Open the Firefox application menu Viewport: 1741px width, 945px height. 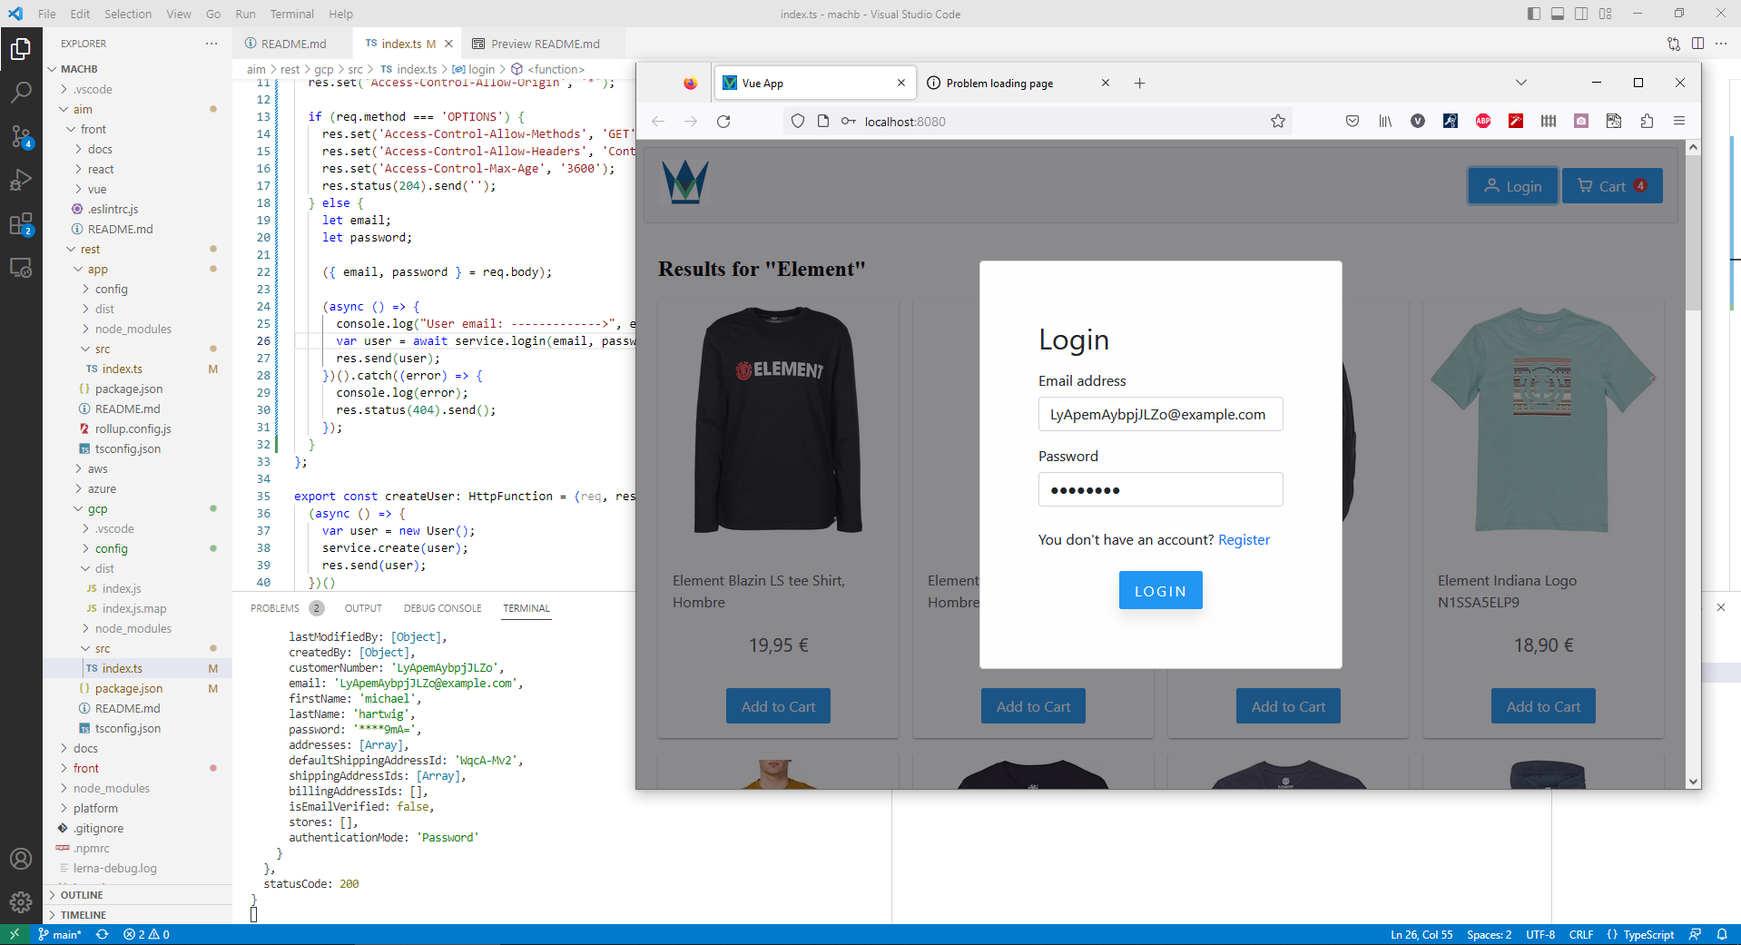click(x=1679, y=122)
